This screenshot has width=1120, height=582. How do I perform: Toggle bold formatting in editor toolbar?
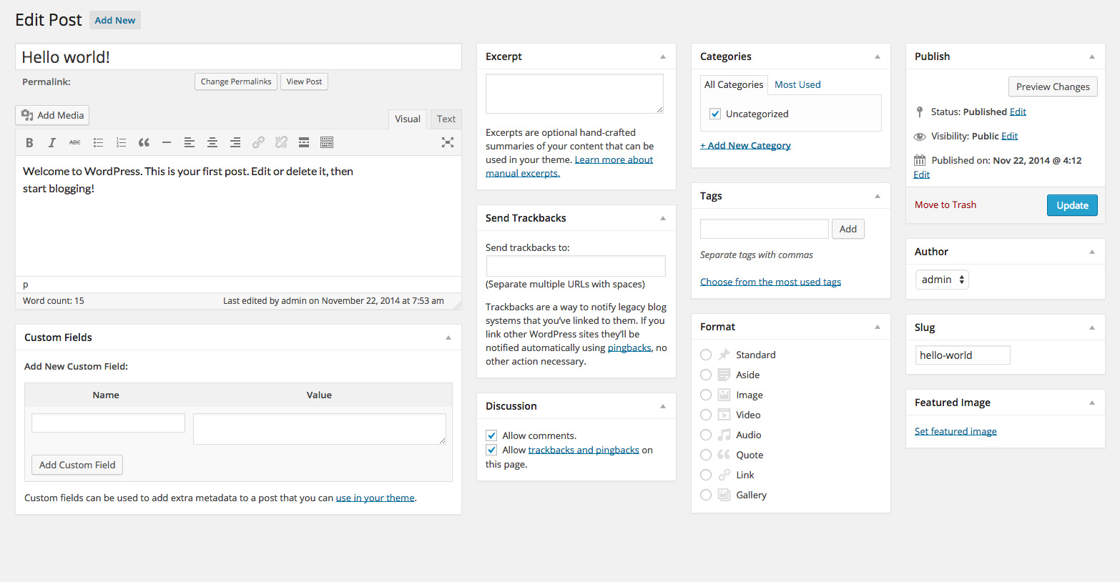[29, 143]
